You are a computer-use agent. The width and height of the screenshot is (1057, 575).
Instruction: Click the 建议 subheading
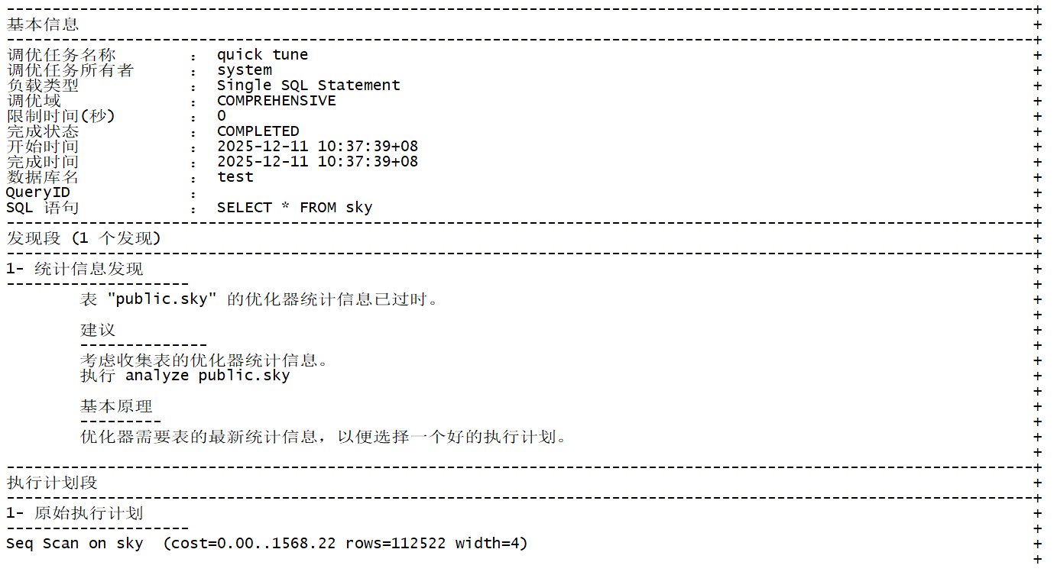(98, 330)
